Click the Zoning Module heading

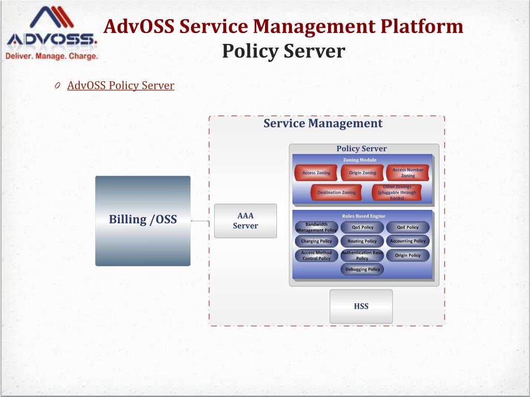[x=360, y=160]
